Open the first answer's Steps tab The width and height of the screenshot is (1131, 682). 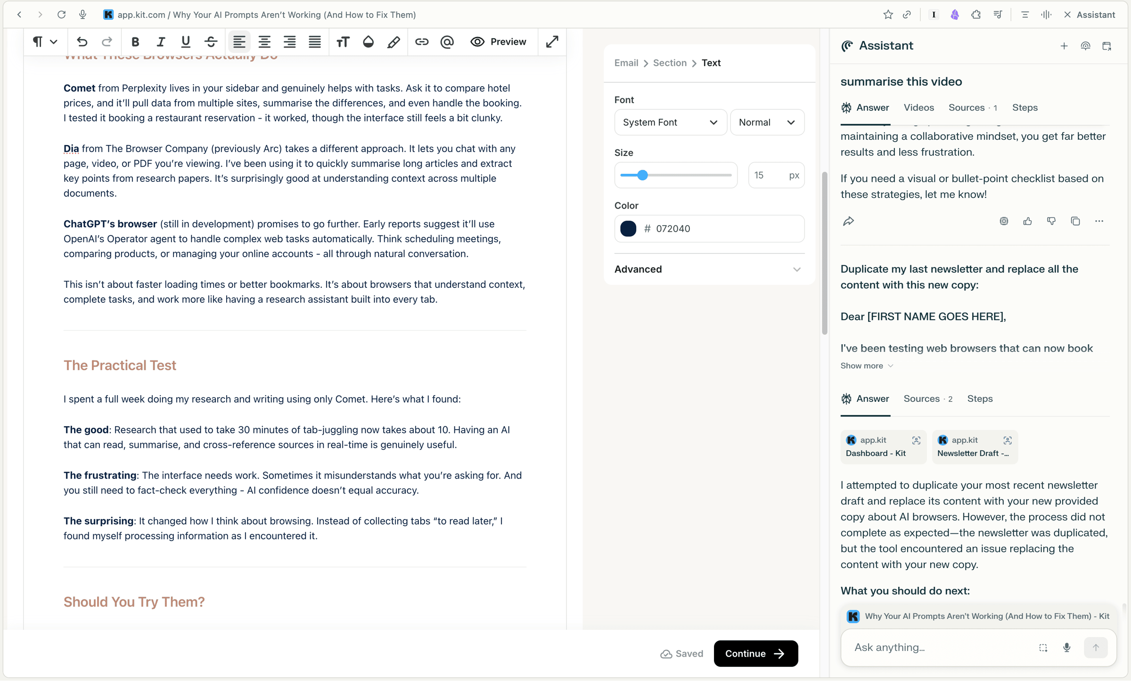pos(1025,108)
